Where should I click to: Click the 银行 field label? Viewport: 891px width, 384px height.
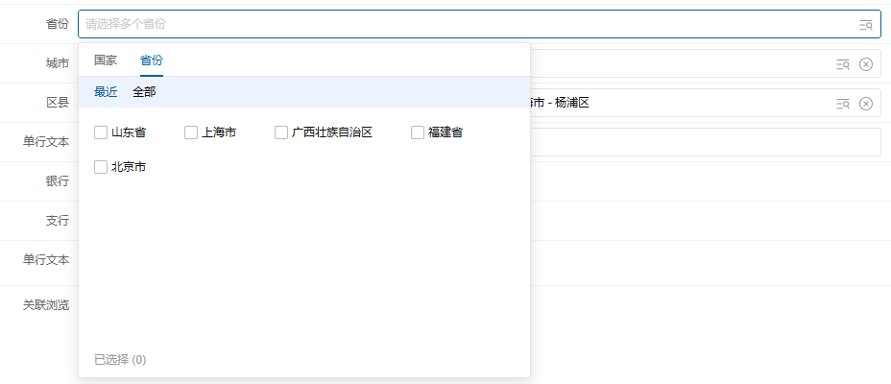coord(58,181)
